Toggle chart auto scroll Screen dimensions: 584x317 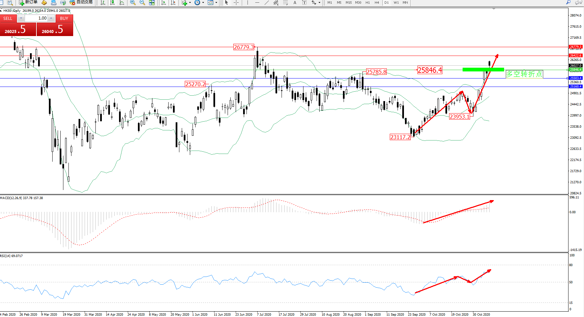[x=164, y=3]
